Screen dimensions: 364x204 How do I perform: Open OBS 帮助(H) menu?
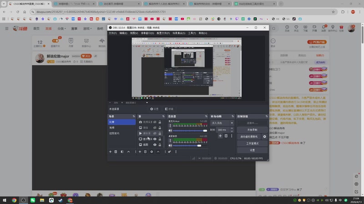click(203, 33)
